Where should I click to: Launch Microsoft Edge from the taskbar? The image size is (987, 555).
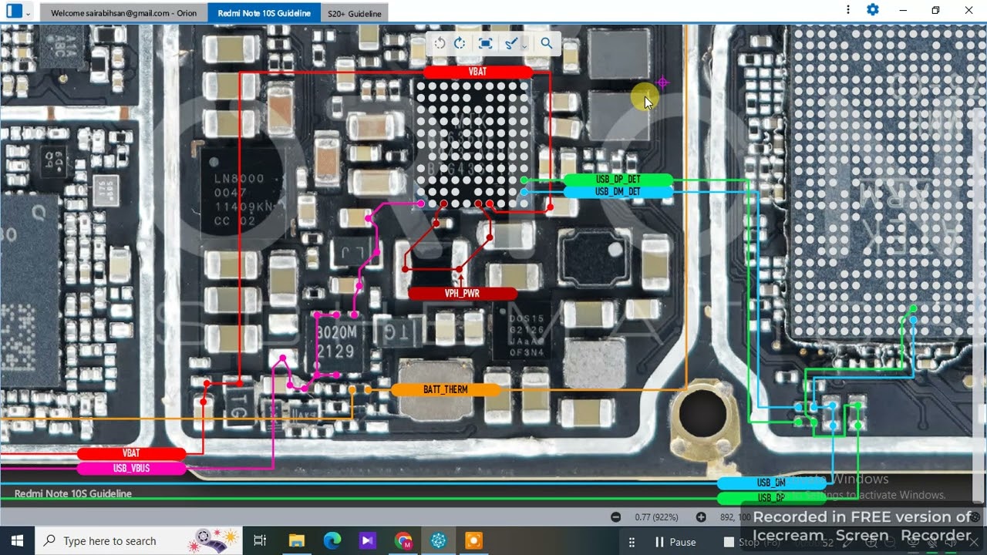pos(332,541)
